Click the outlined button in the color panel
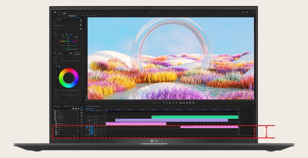The width and height of the screenshot is (308, 158). (77, 53)
